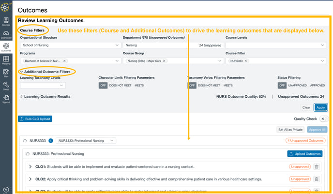Open Mapping in the sidebar
Viewport: 333px width, 194px height.
point(6,60)
